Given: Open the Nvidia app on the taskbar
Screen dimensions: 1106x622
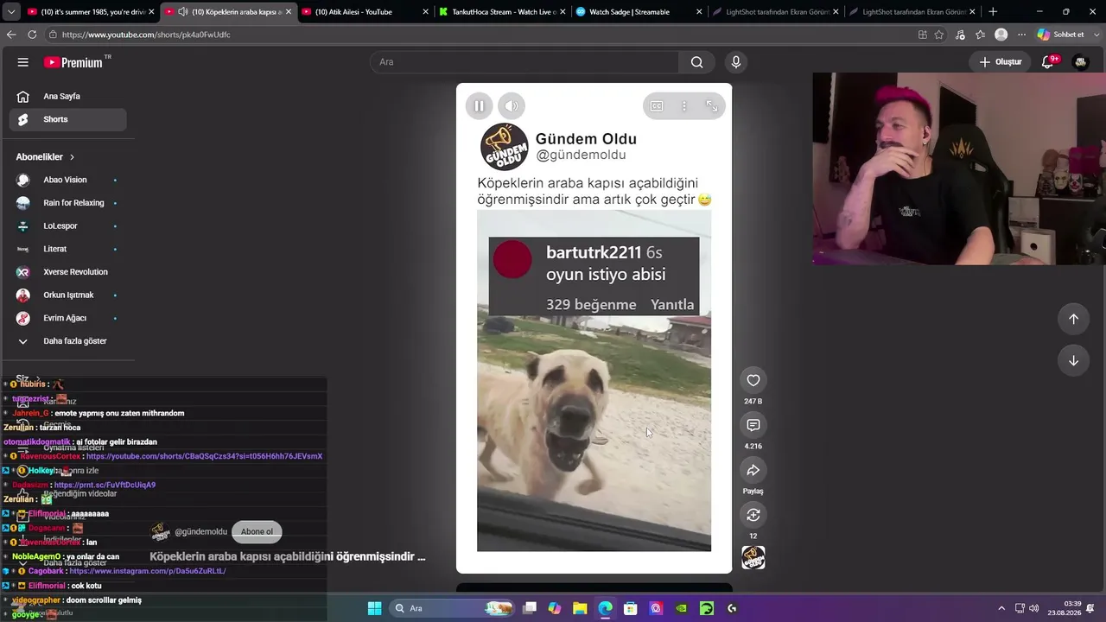Looking at the screenshot, I should point(682,608).
